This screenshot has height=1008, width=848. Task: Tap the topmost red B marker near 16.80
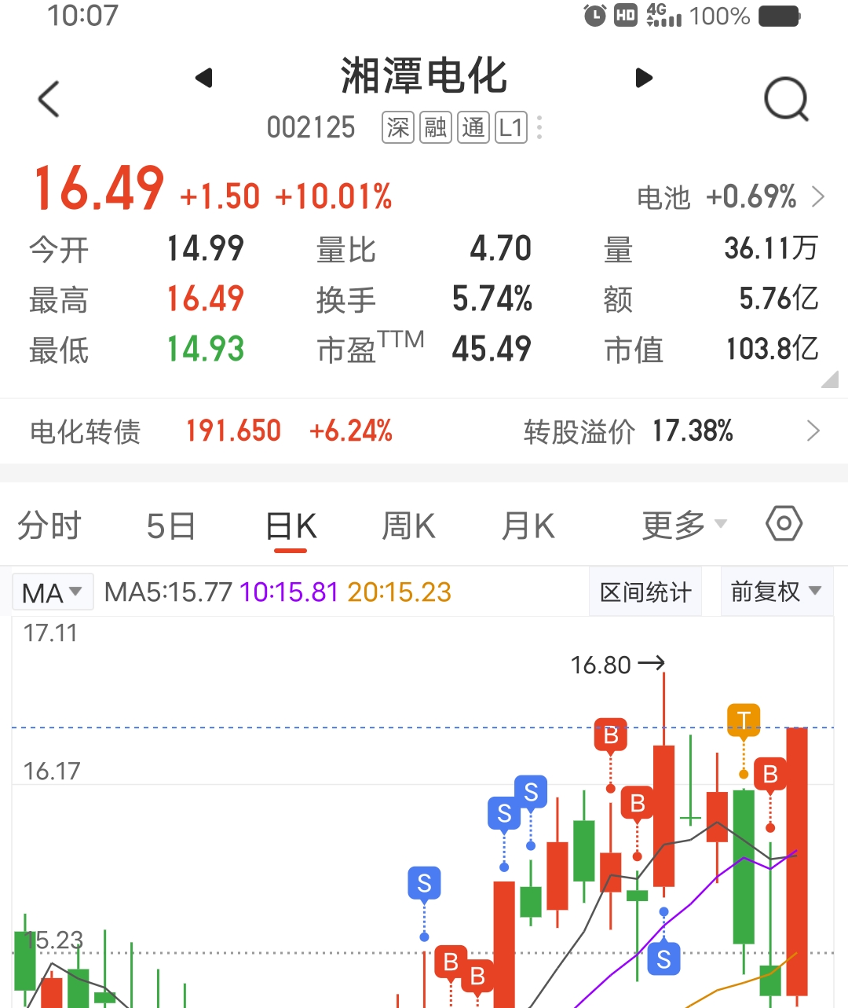point(611,736)
